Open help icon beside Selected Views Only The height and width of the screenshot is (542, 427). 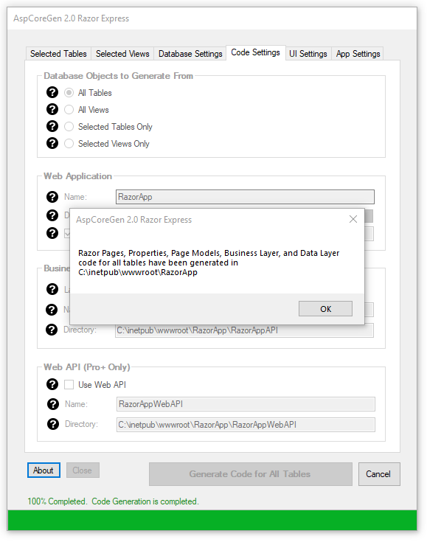[x=52, y=143]
